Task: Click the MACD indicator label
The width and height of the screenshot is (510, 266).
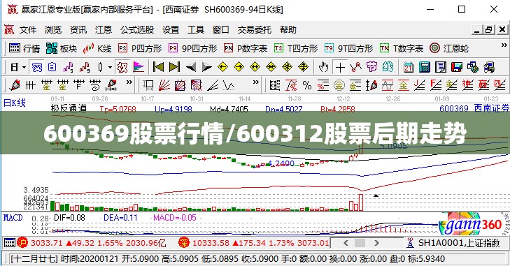Action: tap(13, 217)
